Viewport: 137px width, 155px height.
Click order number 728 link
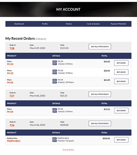coord(12,49)
